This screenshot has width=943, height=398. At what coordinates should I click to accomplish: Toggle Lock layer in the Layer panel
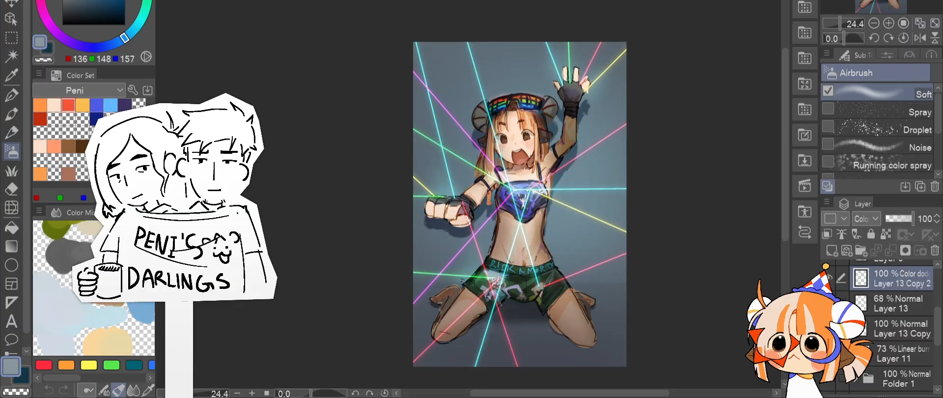coord(871,234)
